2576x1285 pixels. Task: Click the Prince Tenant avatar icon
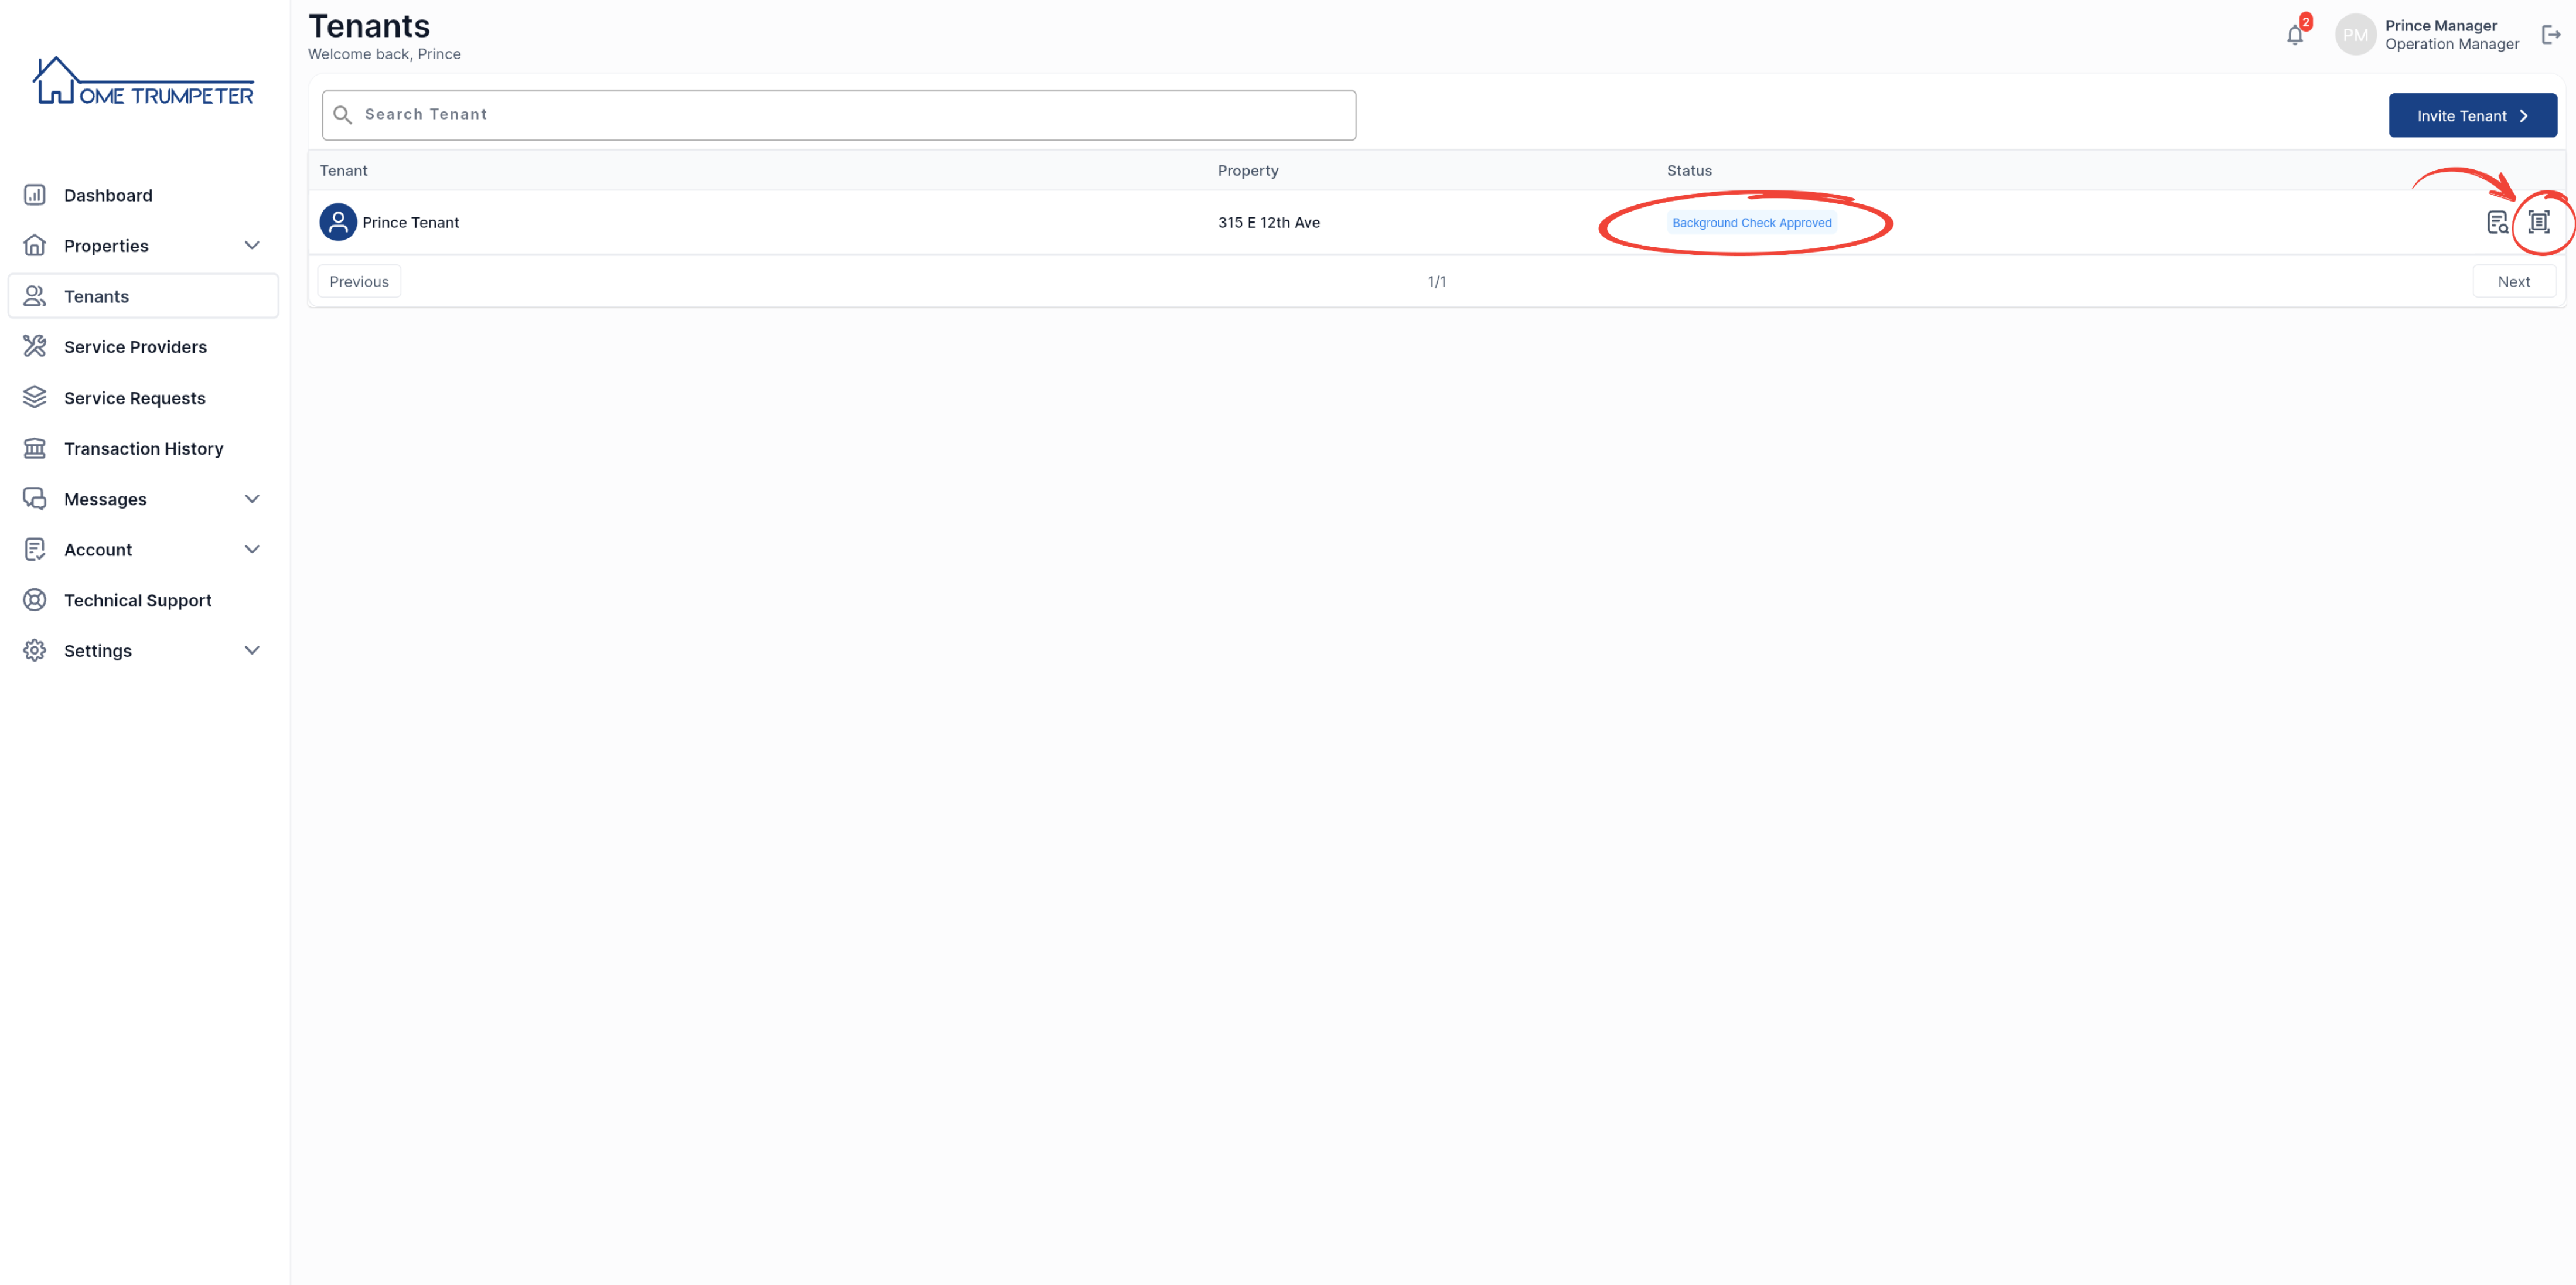click(x=338, y=222)
